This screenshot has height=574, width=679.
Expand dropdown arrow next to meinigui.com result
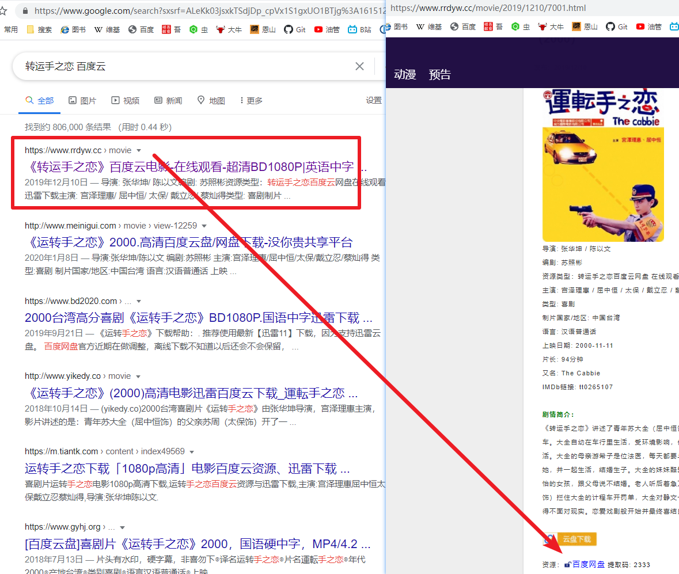pos(204,226)
